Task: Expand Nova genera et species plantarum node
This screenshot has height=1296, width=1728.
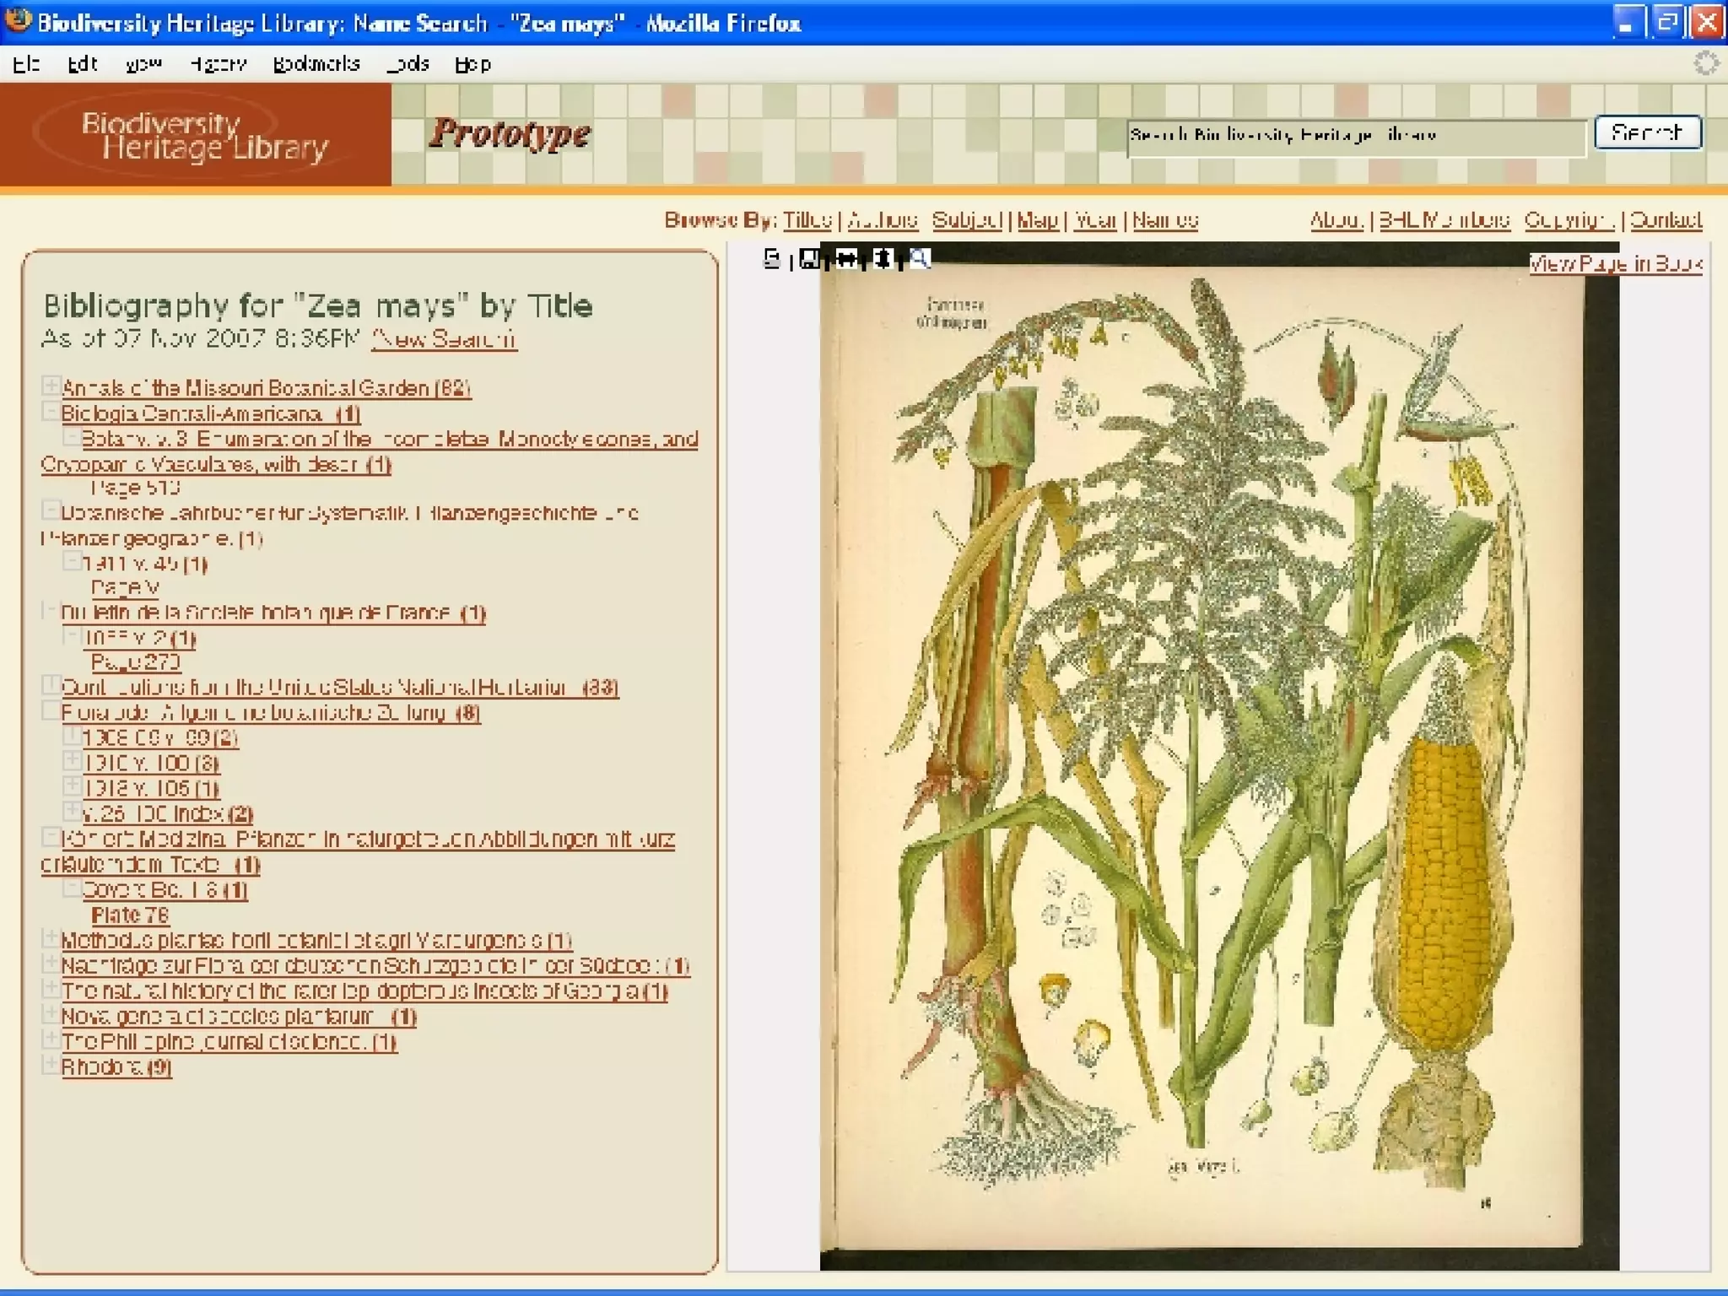Action: pyautogui.click(x=51, y=1014)
